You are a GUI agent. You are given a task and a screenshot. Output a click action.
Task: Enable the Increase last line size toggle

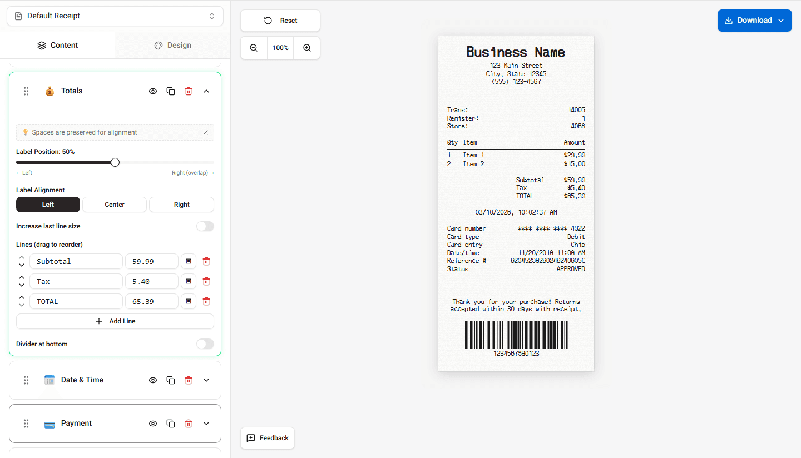(205, 226)
